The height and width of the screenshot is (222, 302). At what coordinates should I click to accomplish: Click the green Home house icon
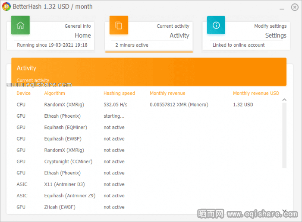pos(20,25)
